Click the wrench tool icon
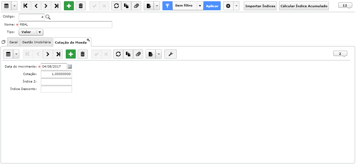356x165 pixels. [x=171, y=54]
